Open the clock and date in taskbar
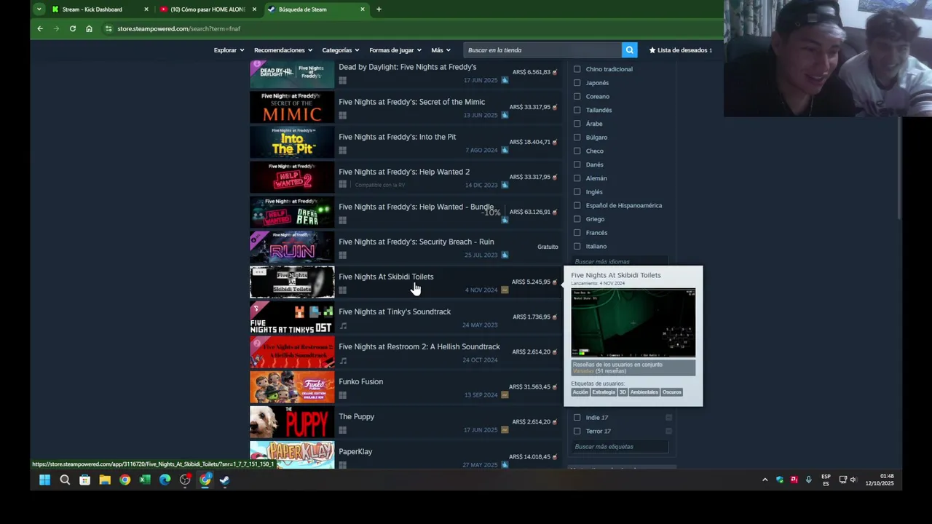 pyautogui.click(x=880, y=480)
